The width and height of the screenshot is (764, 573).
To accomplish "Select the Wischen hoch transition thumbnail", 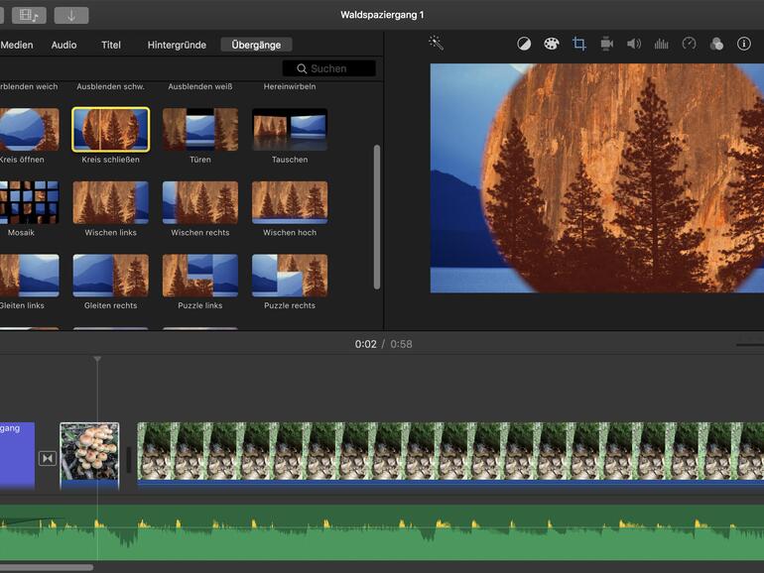I will coord(290,202).
